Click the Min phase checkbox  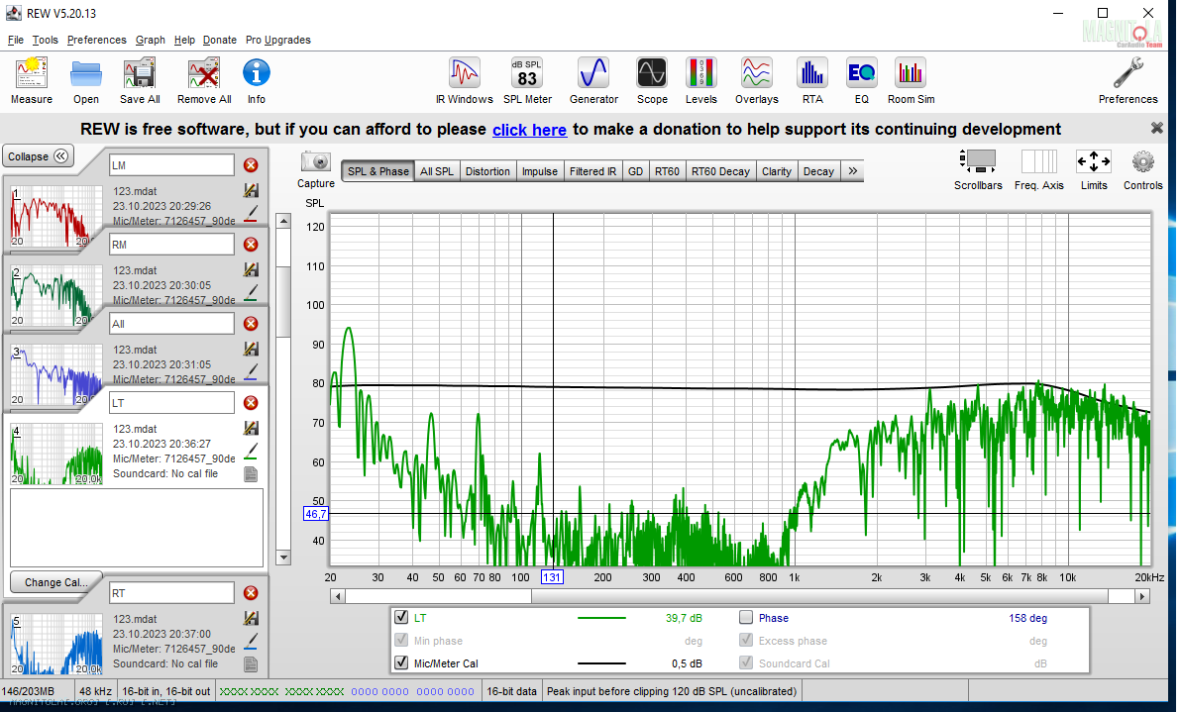[x=402, y=641]
